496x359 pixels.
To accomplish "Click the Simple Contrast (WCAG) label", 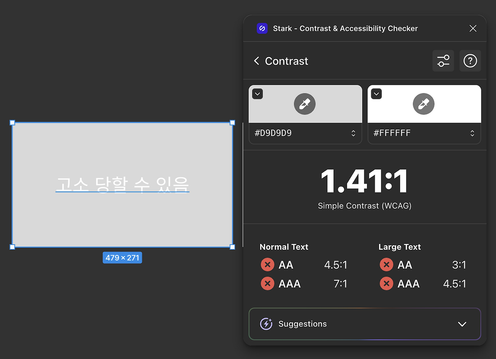I will coord(365,206).
